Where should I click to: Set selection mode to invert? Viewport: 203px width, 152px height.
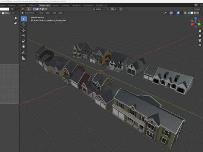[43, 9]
